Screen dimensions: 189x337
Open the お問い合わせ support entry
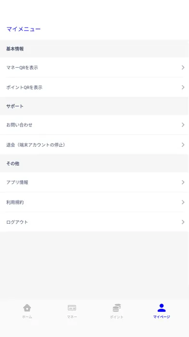point(94,125)
